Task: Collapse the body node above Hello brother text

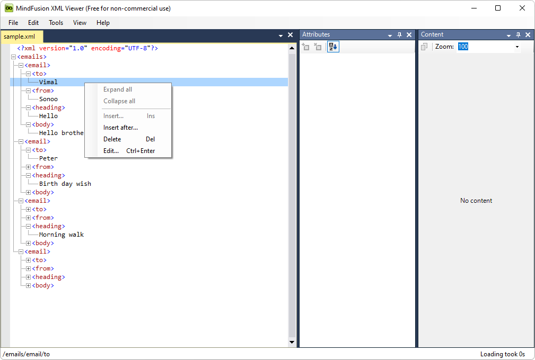Action: coord(28,124)
